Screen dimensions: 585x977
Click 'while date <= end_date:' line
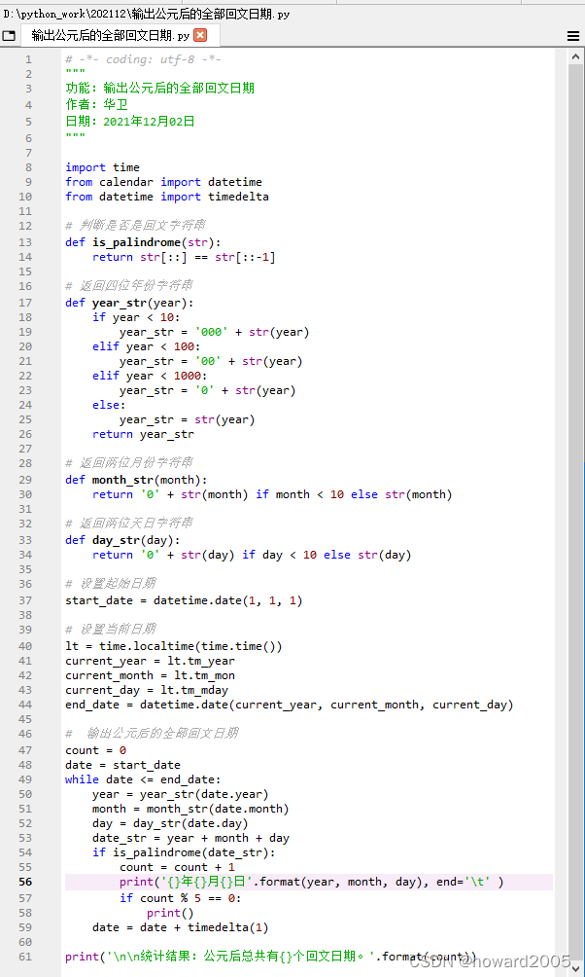pos(143,779)
